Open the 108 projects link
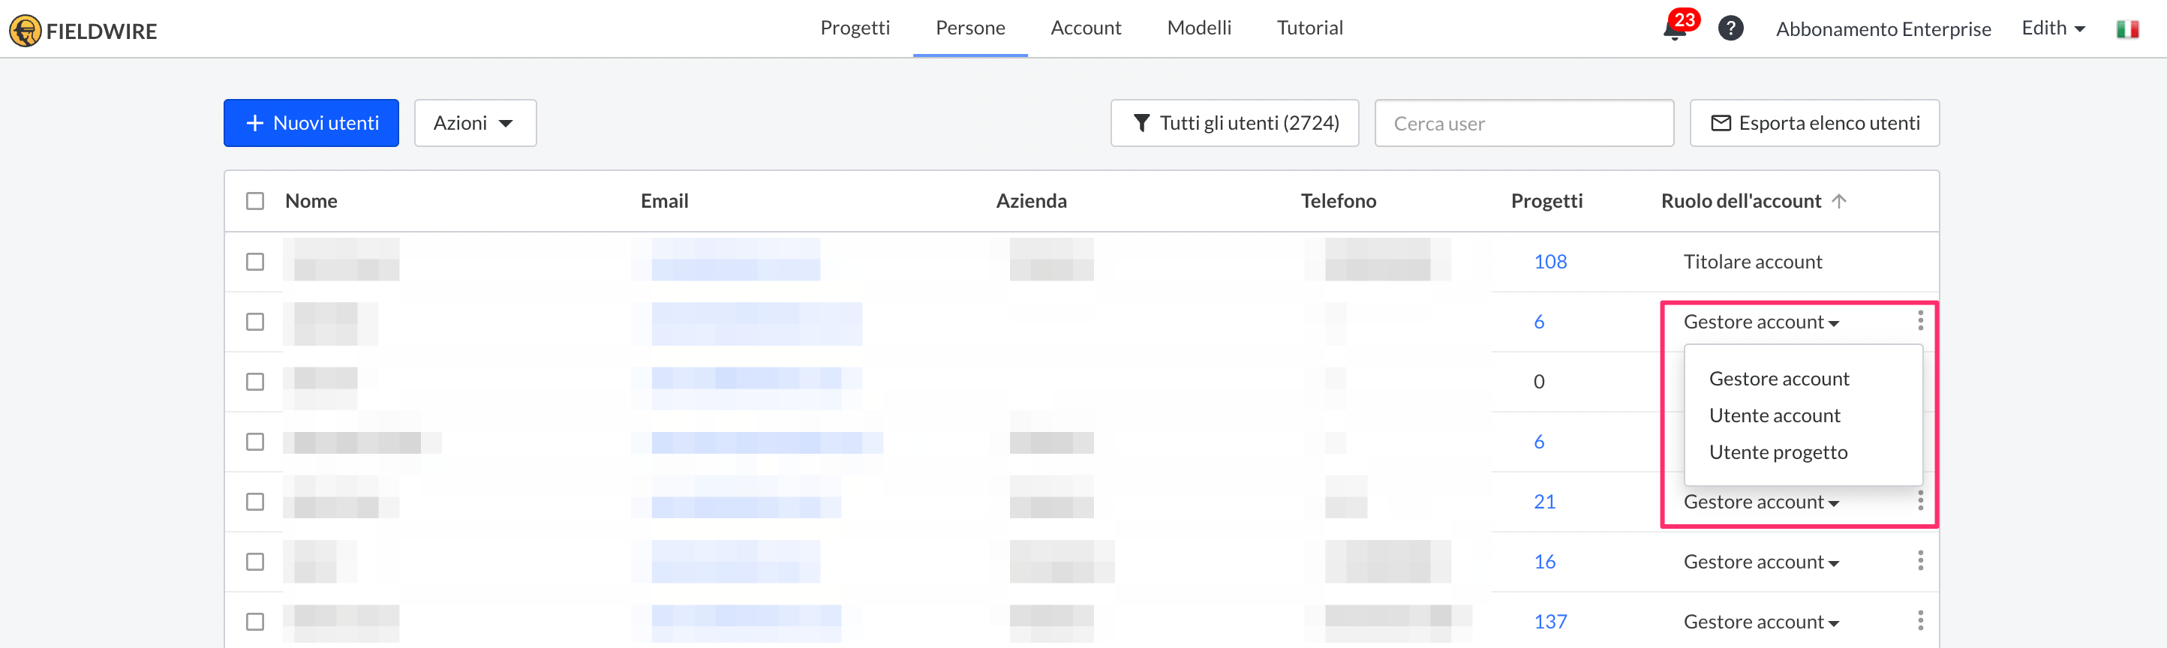This screenshot has height=648, width=2167. 1549,262
